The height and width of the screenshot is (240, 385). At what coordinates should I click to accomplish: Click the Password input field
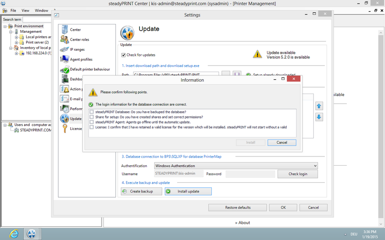pyautogui.click(x=250, y=174)
